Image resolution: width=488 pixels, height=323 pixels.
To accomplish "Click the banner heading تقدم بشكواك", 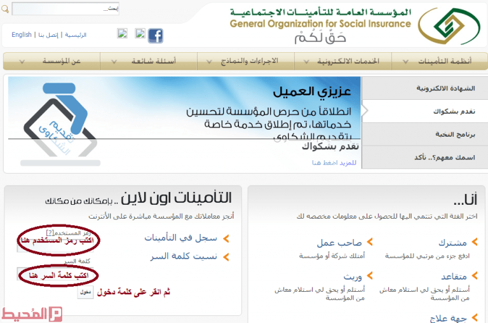I will click(330, 146).
